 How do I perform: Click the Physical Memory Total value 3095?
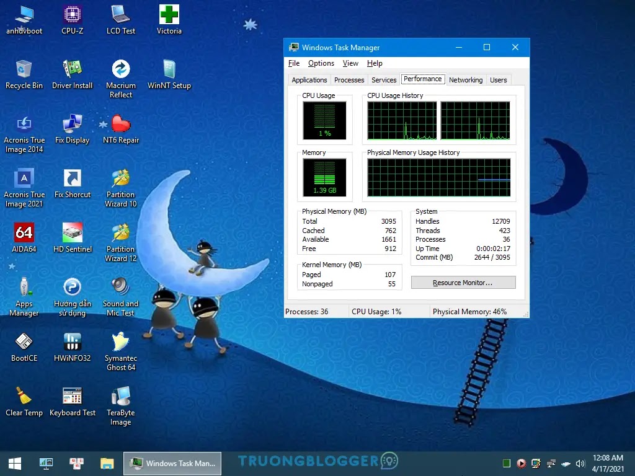tap(388, 221)
